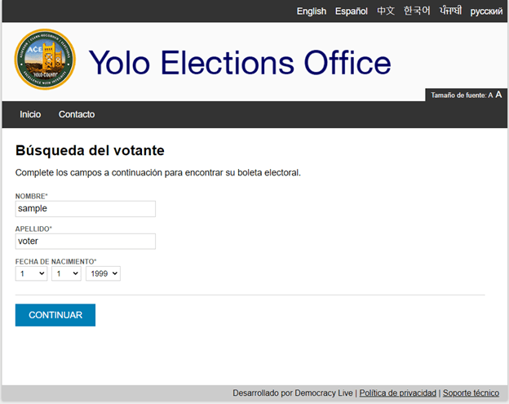Click the Yolo County ACE seal logo

[x=45, y=59]
